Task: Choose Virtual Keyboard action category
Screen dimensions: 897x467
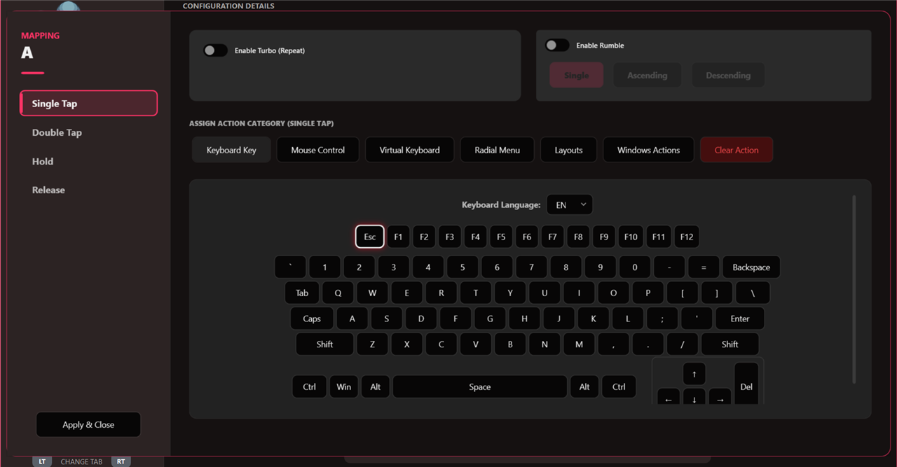Action: click(410, 150)
